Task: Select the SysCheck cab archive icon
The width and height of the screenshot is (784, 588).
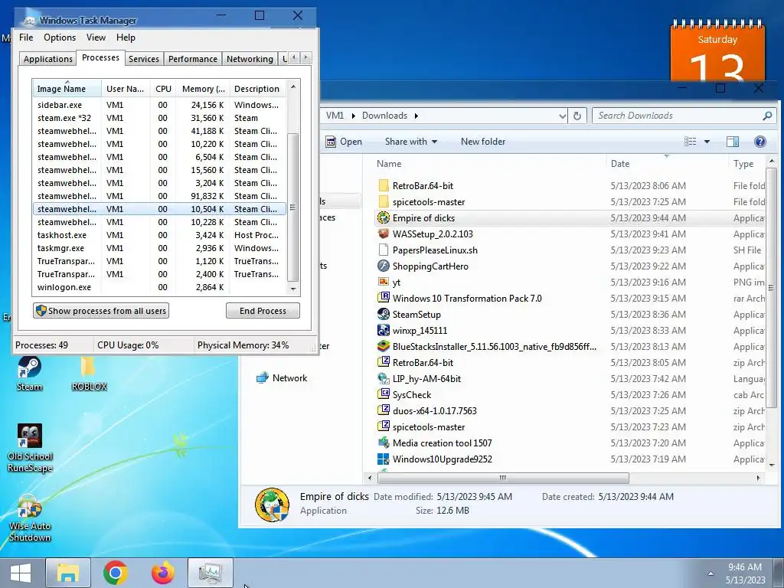Action: coord(384,394)
